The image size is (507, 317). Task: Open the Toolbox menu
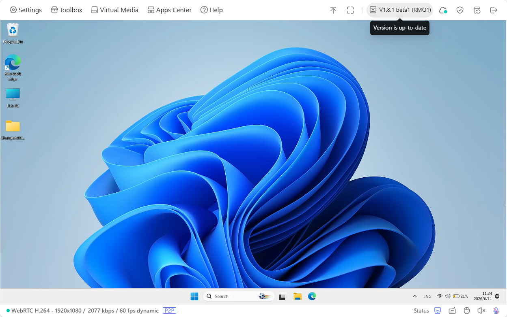pos(67,10)
